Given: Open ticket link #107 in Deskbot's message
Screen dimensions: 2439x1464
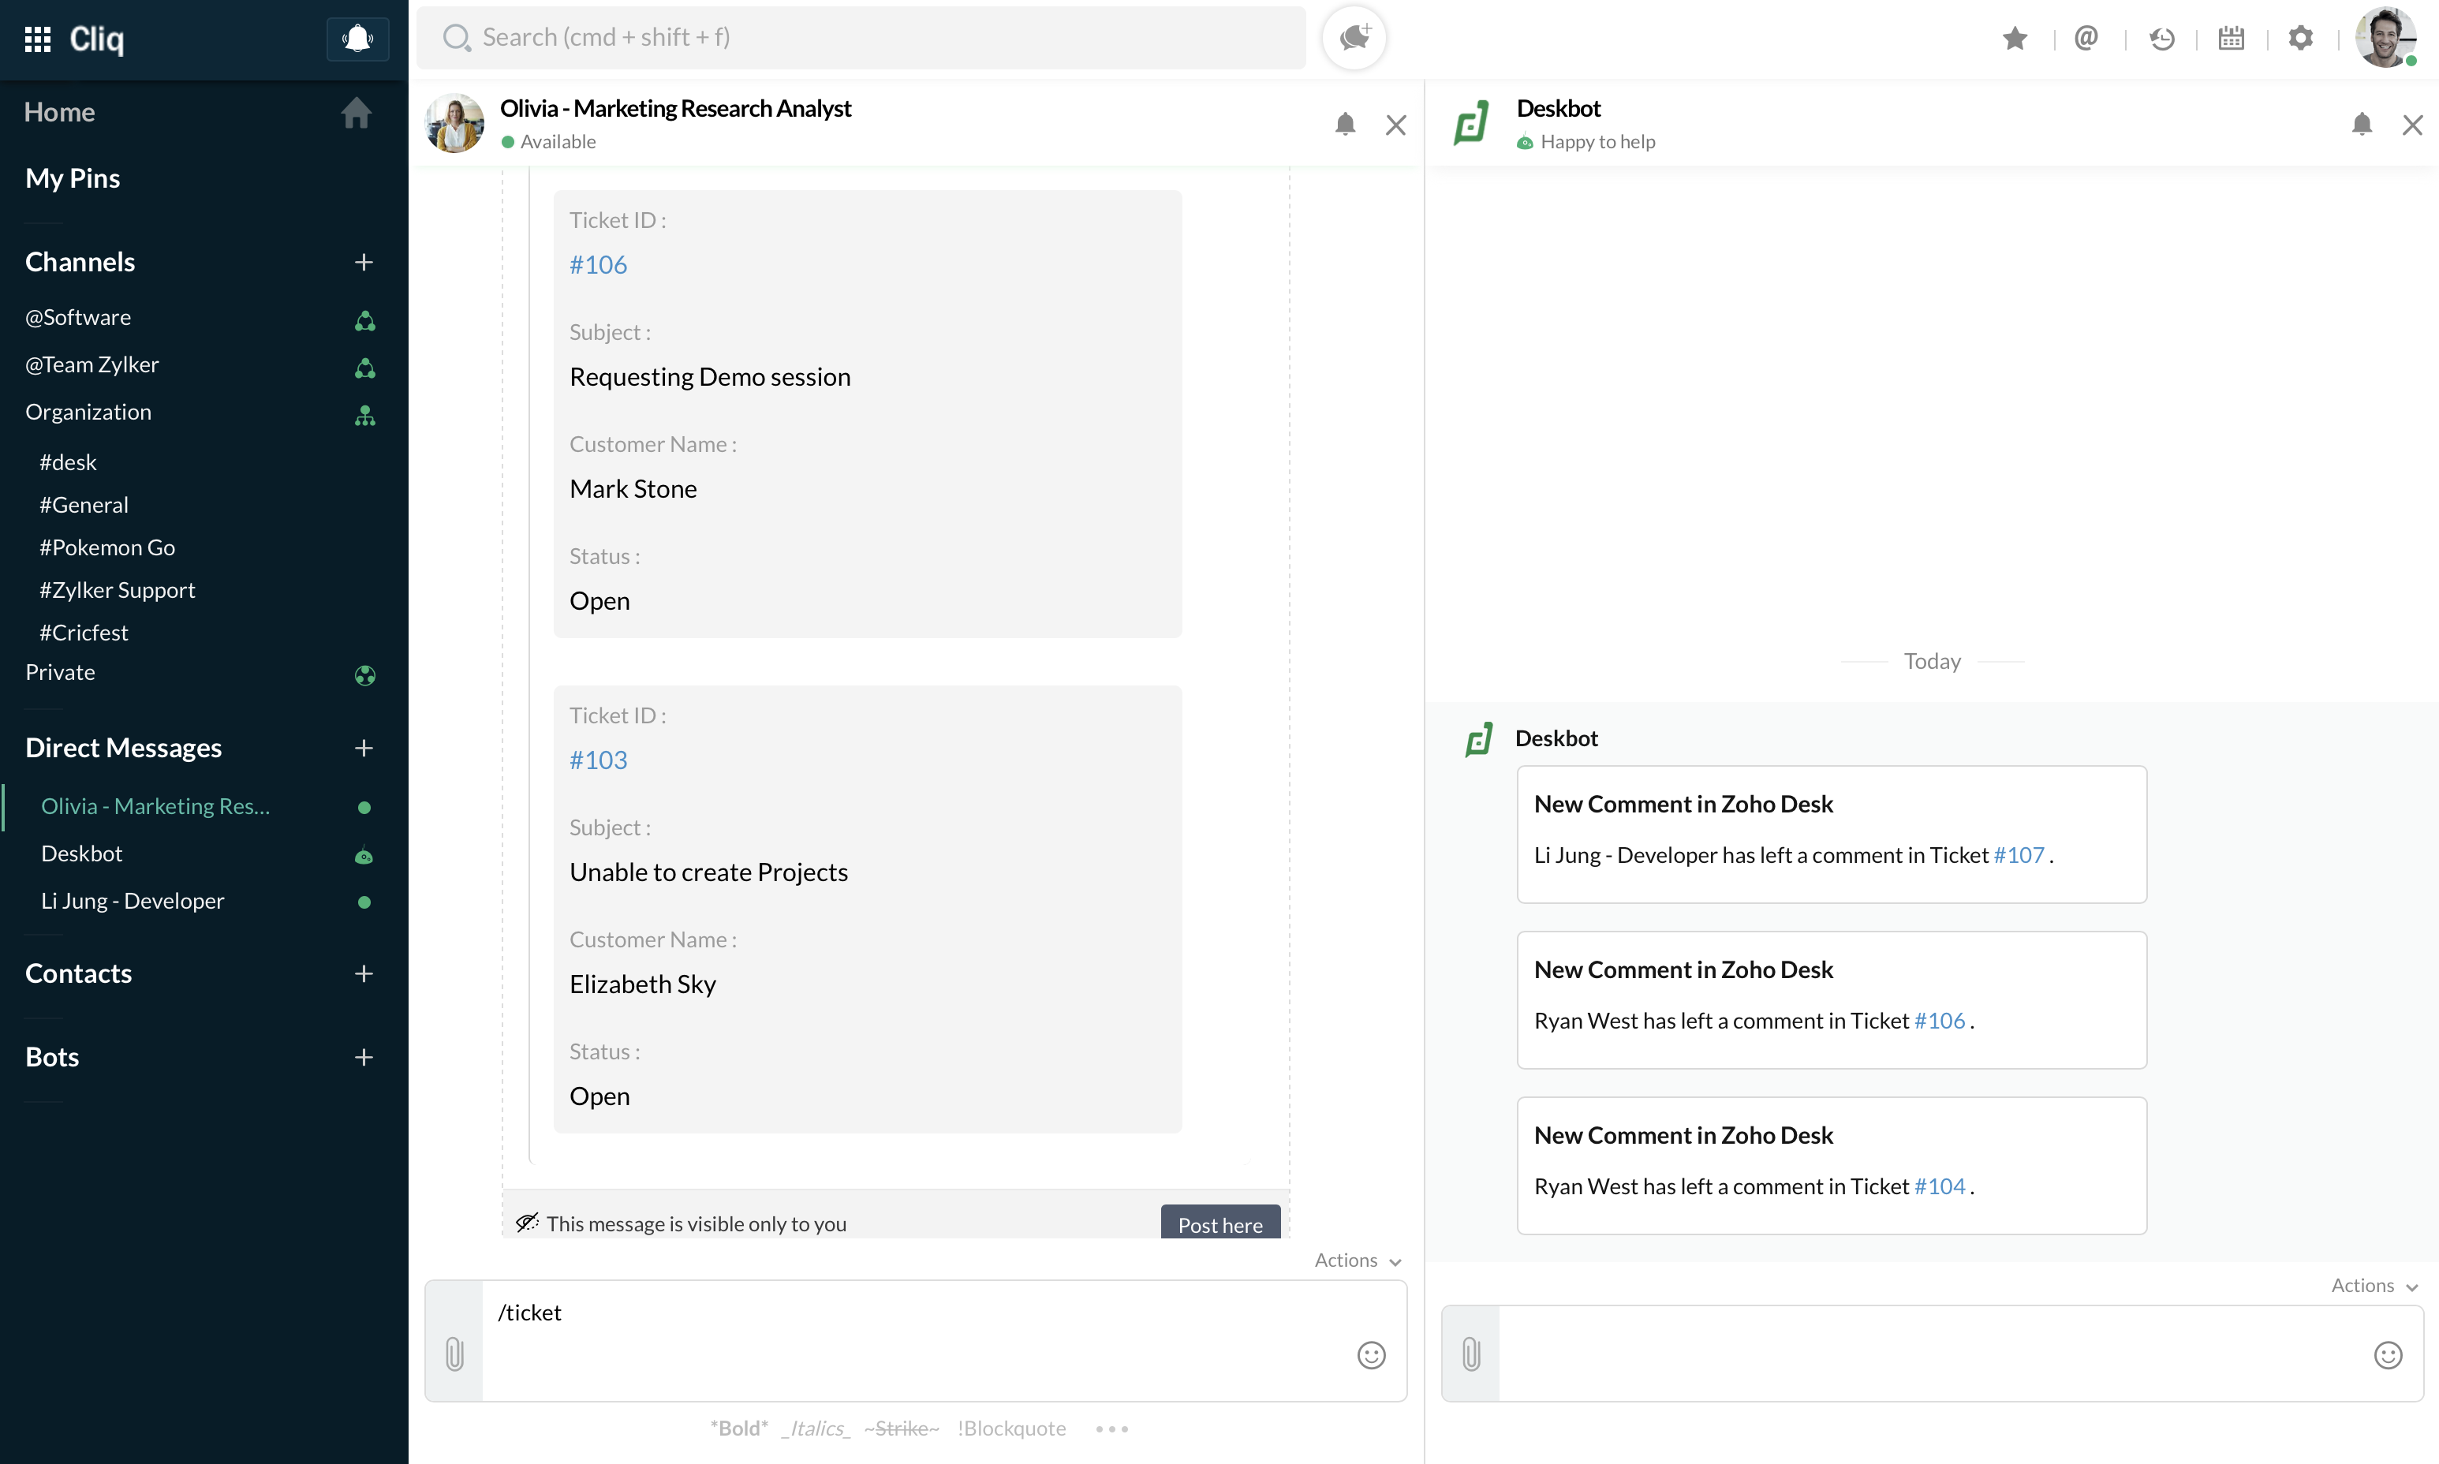Looking at the screenshot, I should tap(2018, 854).
